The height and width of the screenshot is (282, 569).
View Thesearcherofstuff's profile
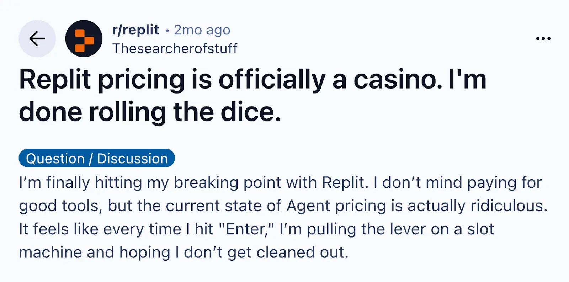click(x=175, y=48)
